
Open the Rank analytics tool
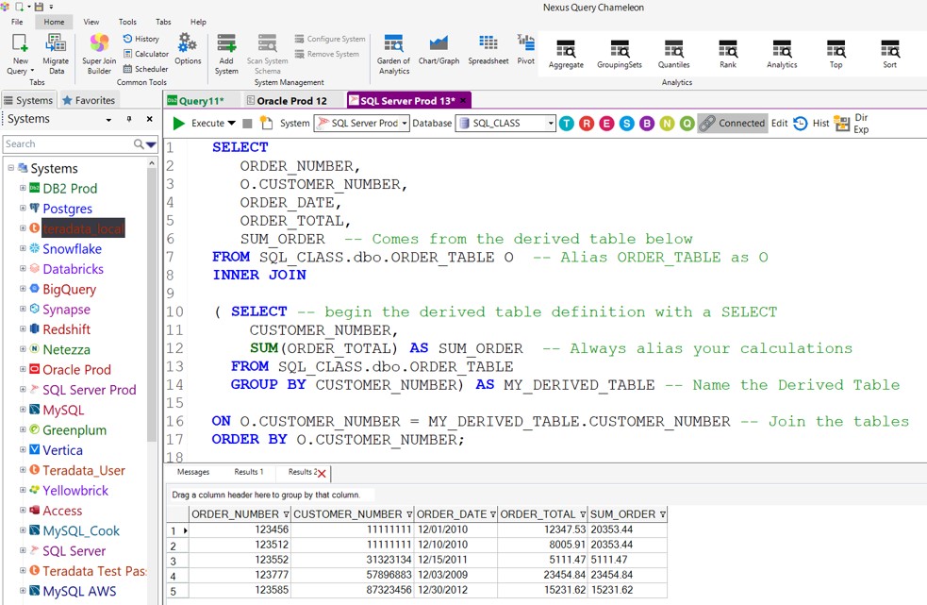(727, 54)
